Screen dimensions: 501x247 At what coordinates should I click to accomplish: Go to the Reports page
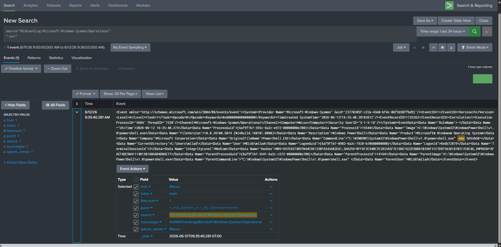pos(75,6)
